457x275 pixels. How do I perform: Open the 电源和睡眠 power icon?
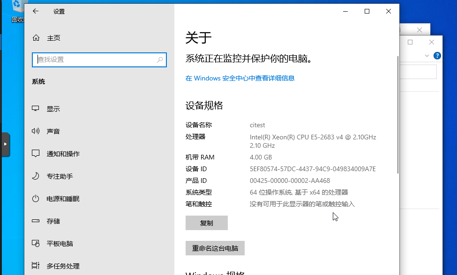click(x=36, y=199)
